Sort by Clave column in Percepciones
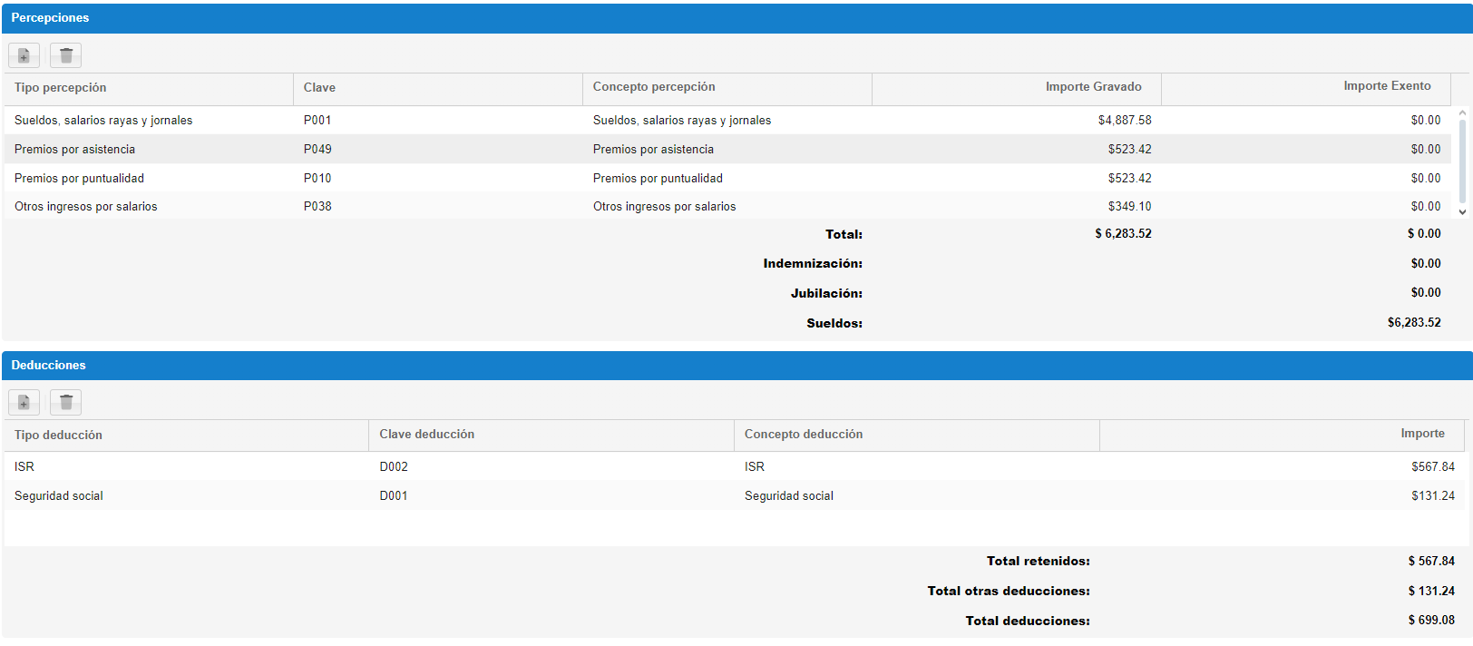1473x646 pixels. pos(319,88)
